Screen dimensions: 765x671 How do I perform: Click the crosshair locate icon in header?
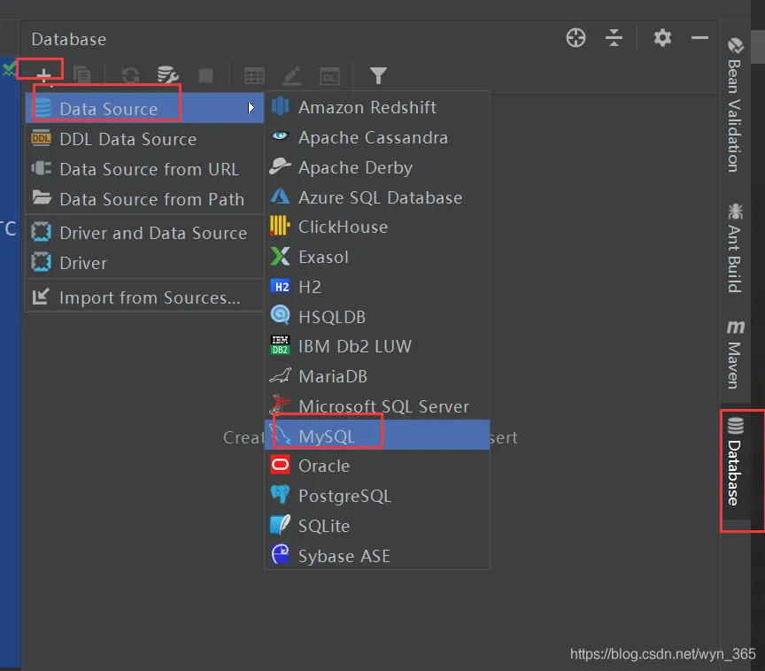click(x=576, y=37)
